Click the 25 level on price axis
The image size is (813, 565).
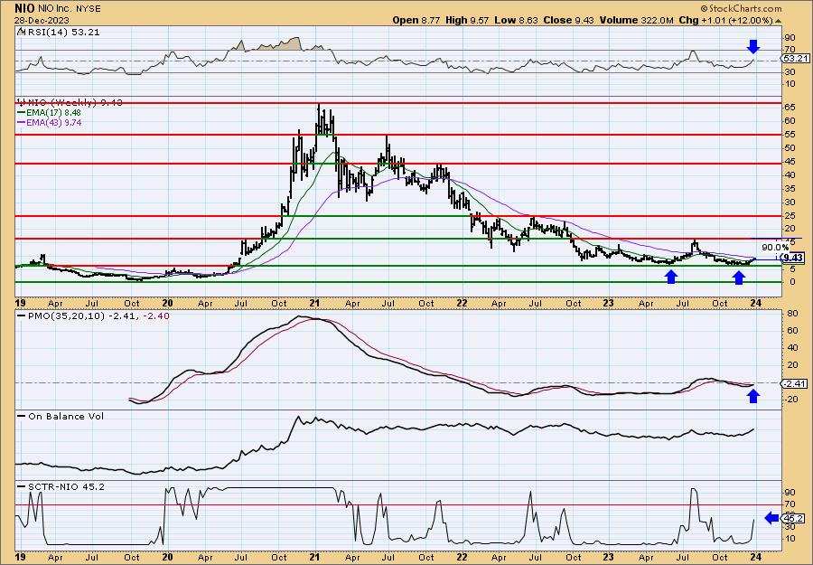coord(790,215)
